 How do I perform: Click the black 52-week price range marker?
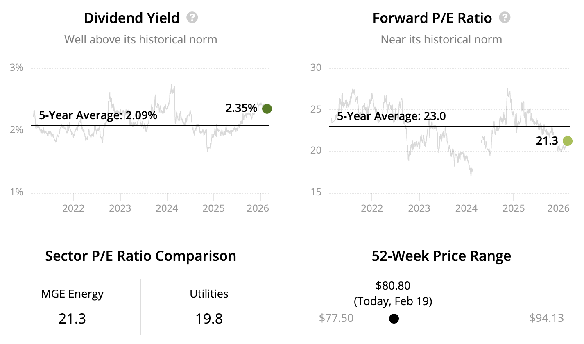(x=394, y=319)
